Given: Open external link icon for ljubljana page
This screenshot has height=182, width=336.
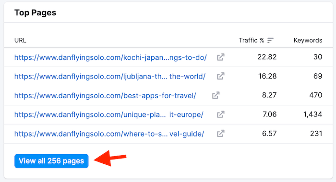Looking at the screenshot, I should 220,76.
